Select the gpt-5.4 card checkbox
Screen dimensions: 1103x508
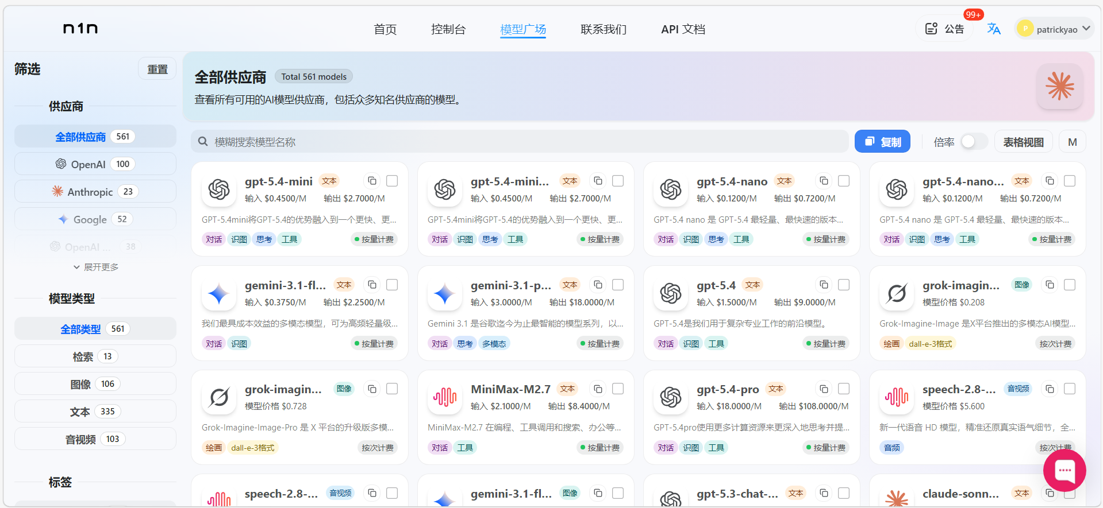(844, 285)
